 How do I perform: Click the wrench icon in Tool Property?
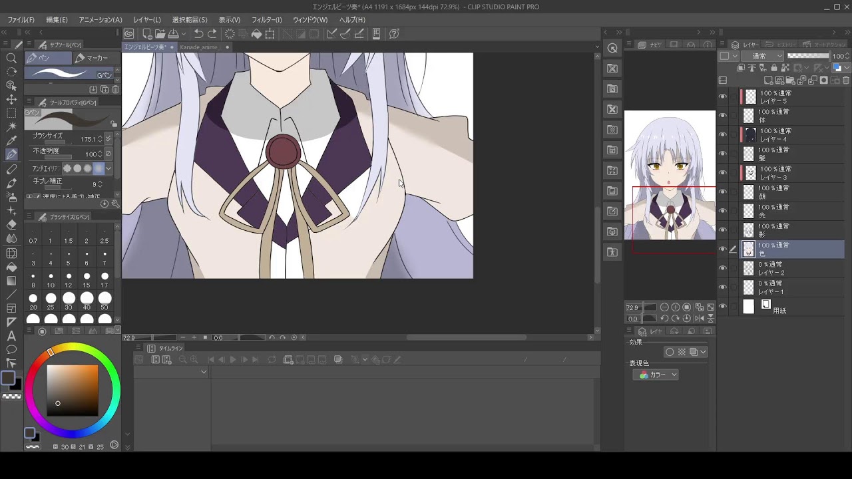[x=115, y=204]
